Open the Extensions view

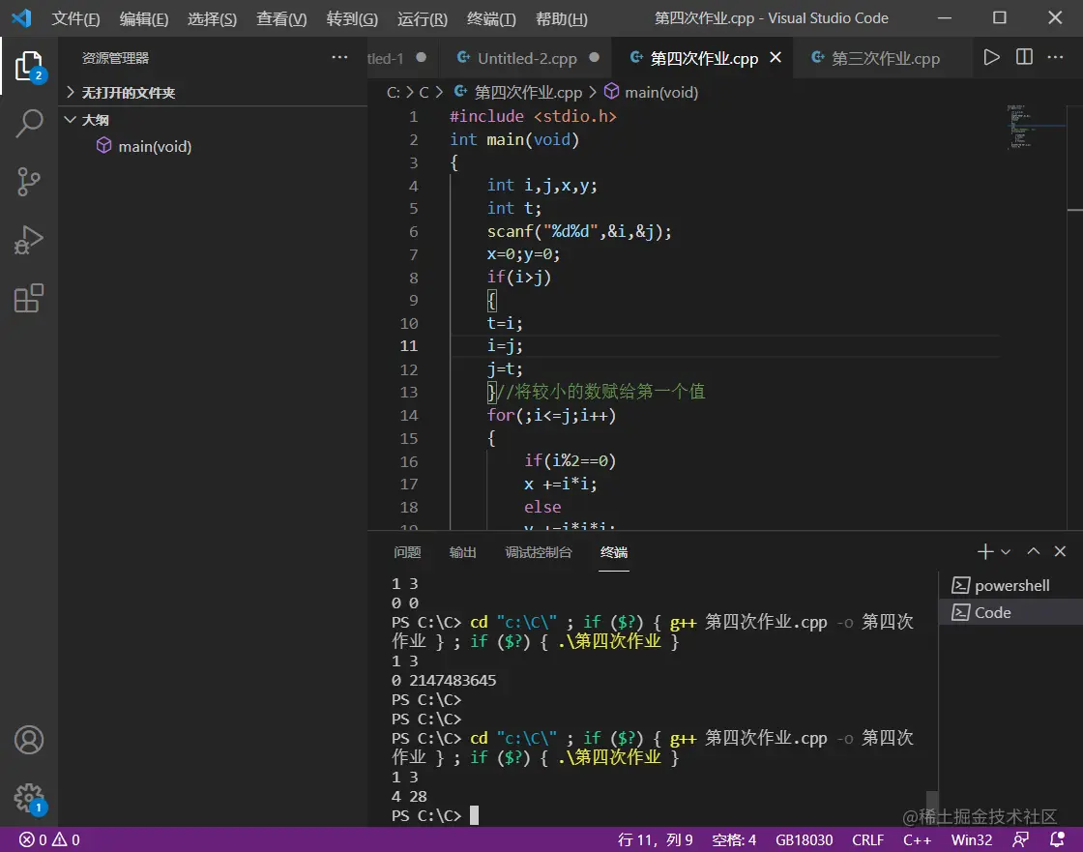(x=29, y=298)
